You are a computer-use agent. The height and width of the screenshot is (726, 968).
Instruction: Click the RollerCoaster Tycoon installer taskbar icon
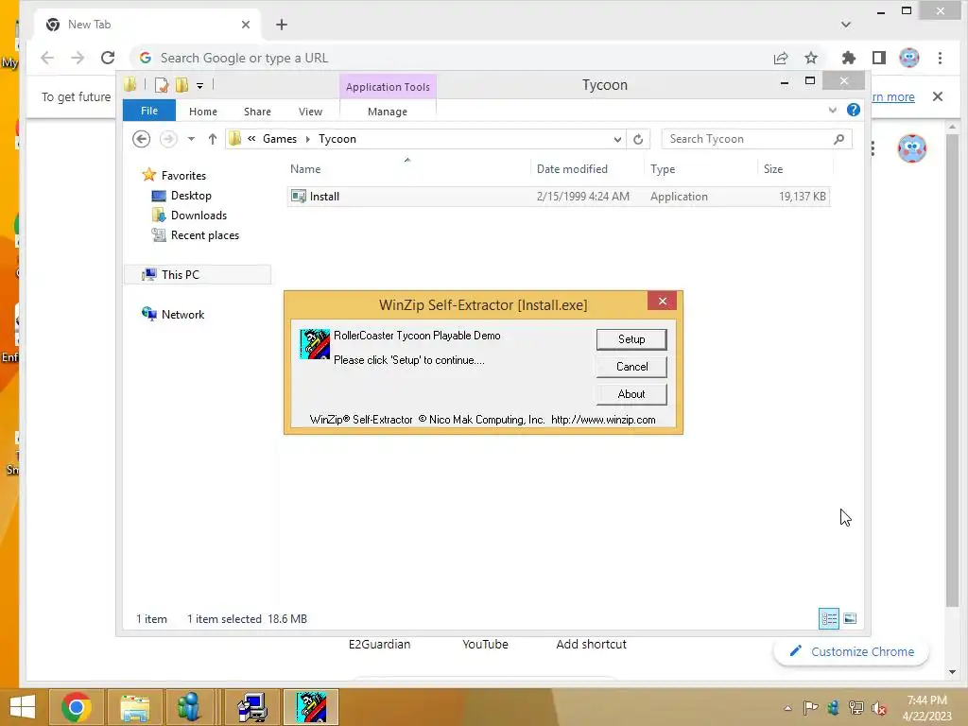coord(311,707)
